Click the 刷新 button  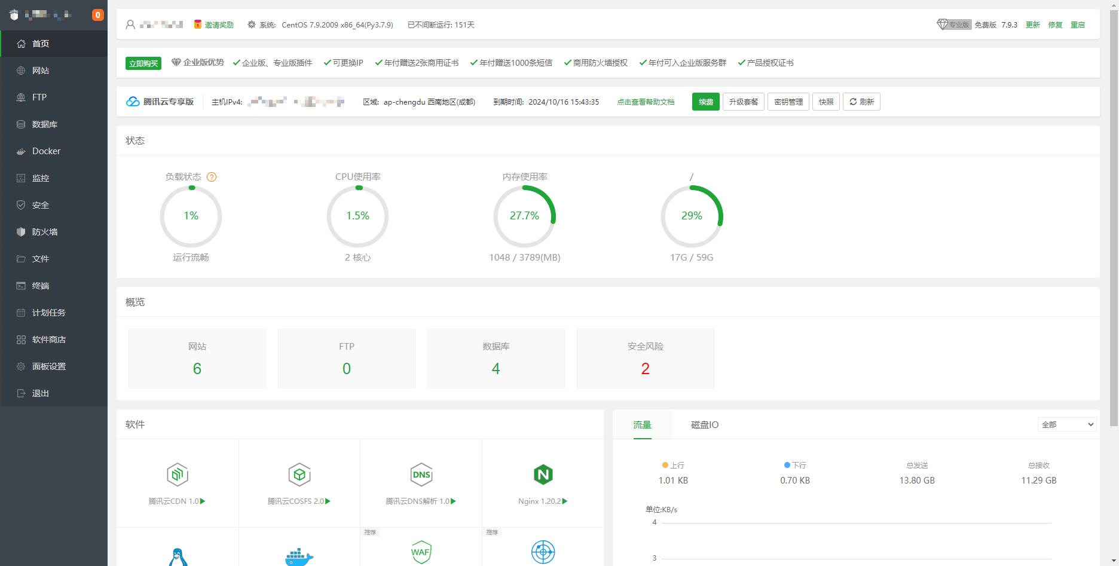861,102
